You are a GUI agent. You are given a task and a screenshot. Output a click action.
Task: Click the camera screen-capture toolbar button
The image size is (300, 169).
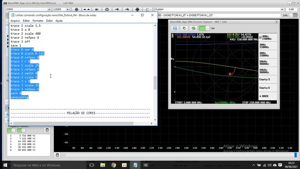click(107, 9)
